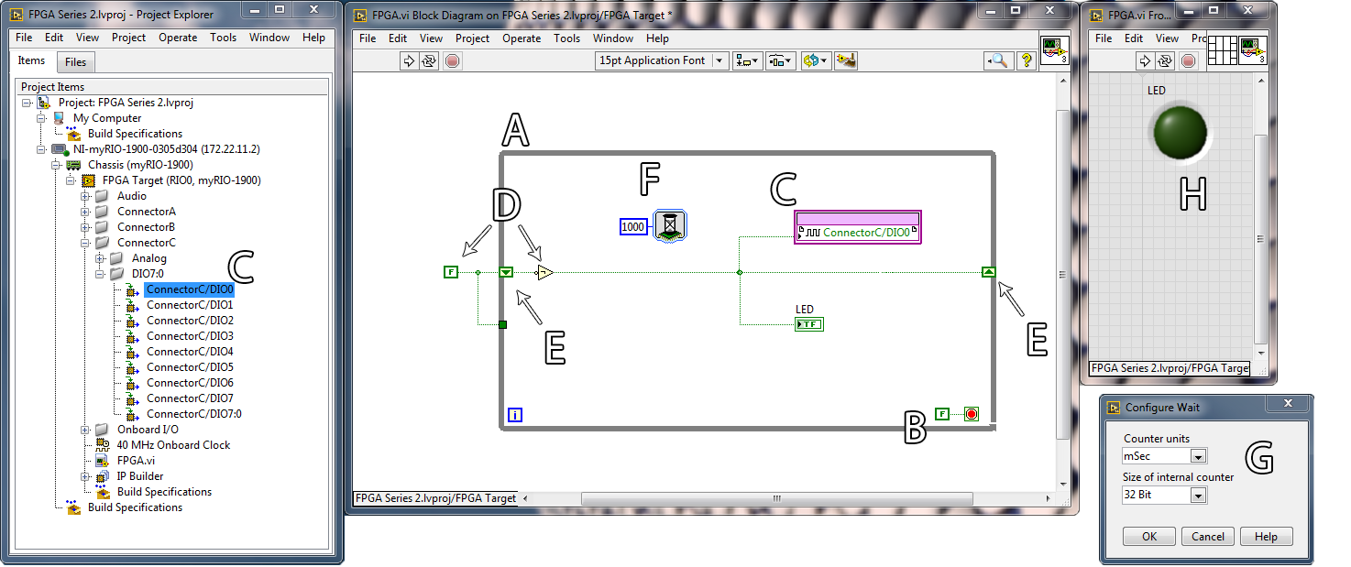Expand the Audio folder in the project tree

click(86, 196)
